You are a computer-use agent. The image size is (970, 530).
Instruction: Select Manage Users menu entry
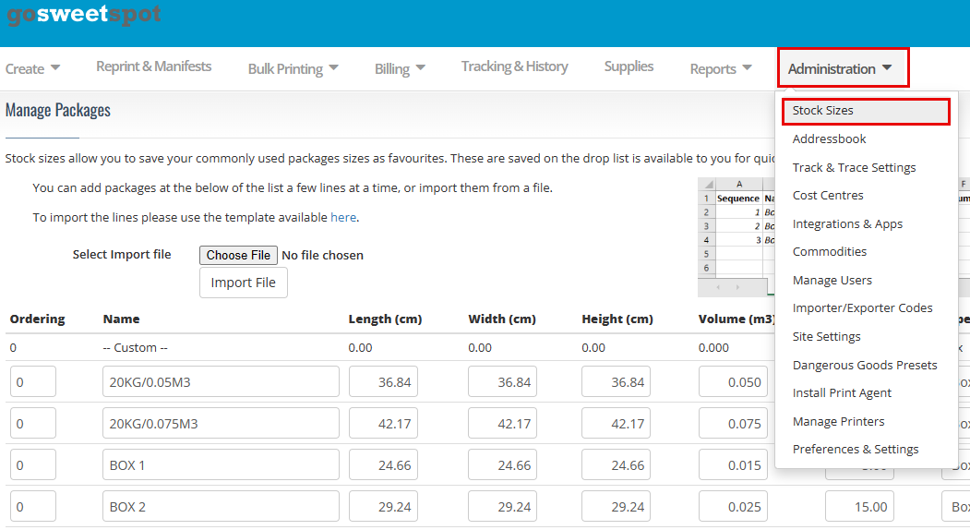point(832,281)
